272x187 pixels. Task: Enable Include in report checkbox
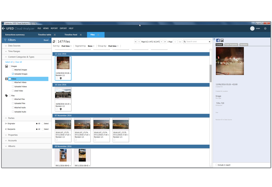coord(217,165)
